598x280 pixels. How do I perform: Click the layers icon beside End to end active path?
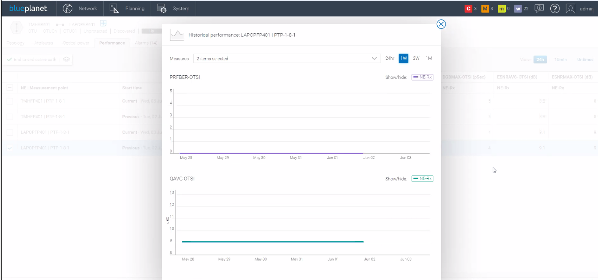(x=66, y=59)
